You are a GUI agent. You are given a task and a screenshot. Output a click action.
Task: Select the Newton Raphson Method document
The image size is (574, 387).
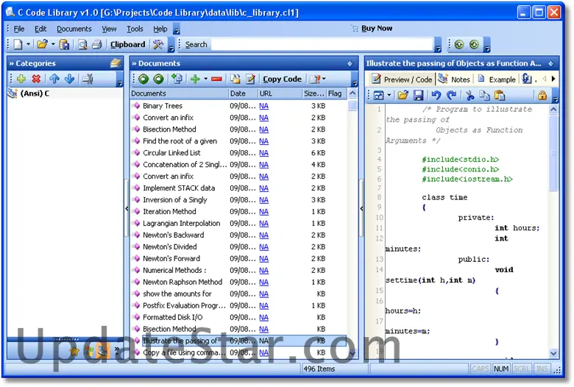pyautogui.click(x=183, y=282)
